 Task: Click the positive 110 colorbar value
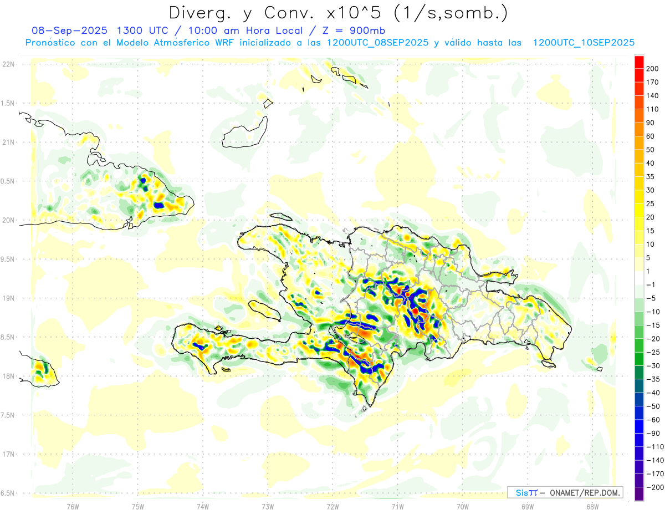653,109
